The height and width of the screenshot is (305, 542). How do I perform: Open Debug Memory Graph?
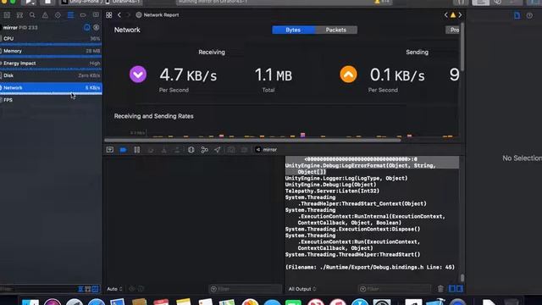pyautogui.click(x=204, y=150)
